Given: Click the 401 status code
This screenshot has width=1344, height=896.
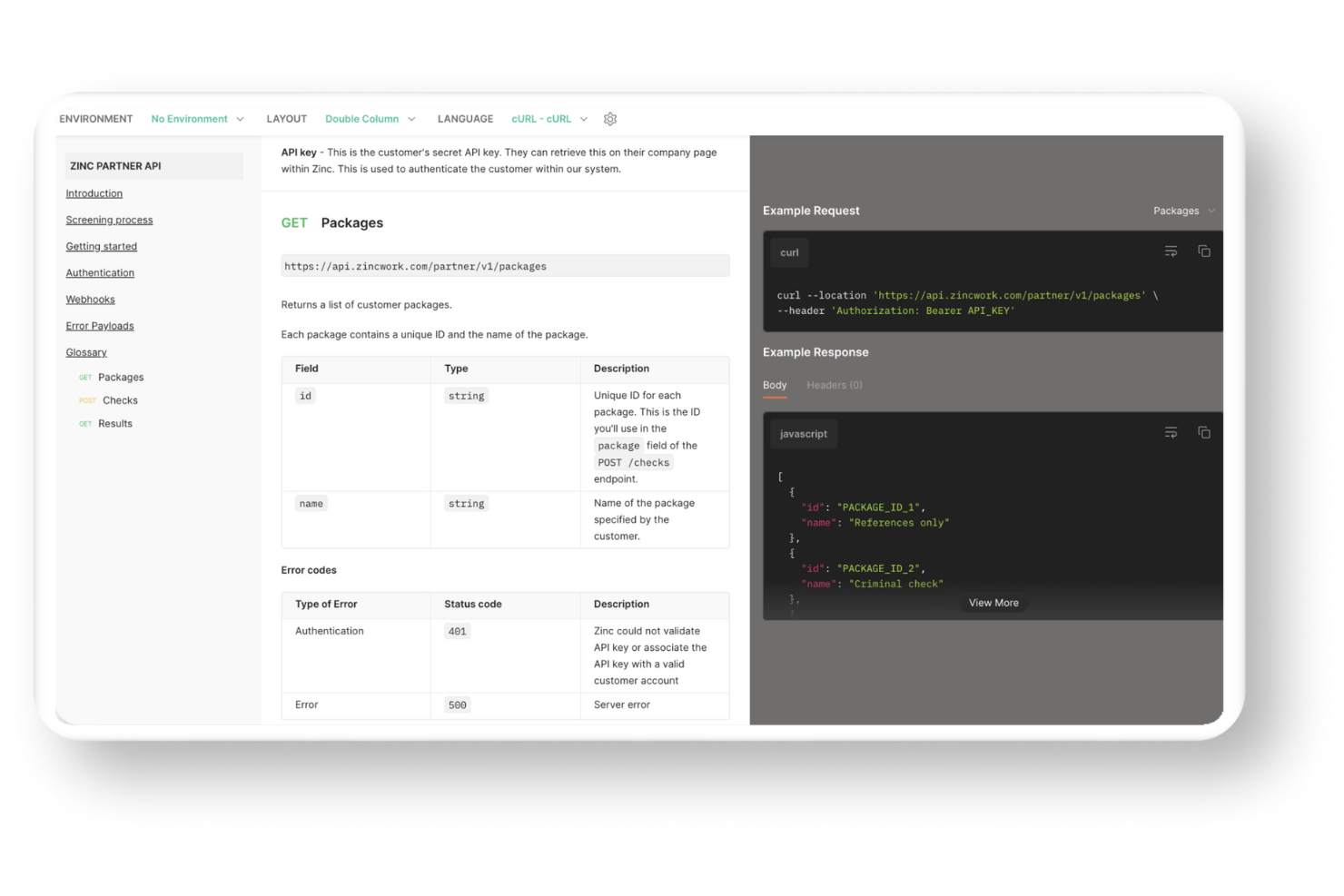Looking at the screenshot, I should [x=457, y=632].
